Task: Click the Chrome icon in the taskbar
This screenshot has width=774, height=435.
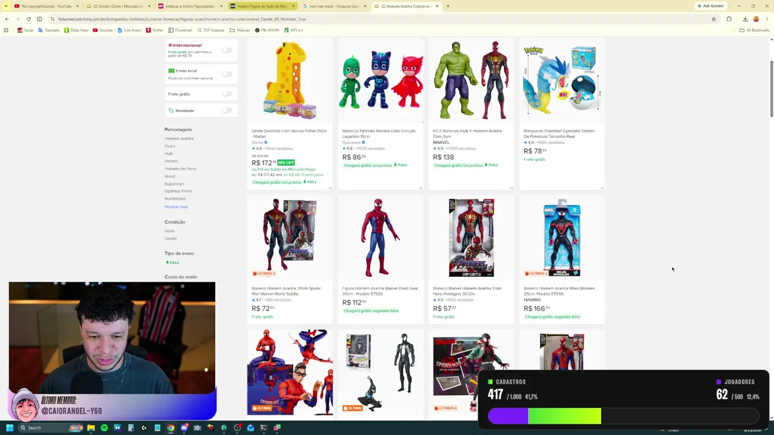Action: pos(171,428)
